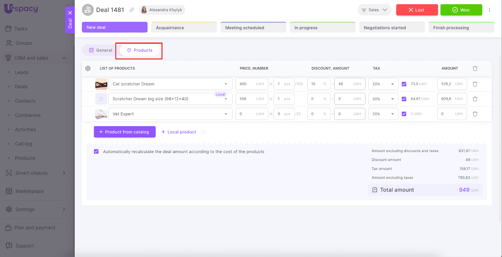Screen dimensions: 502x257
Task: Open the three-dot more options menu
Action: (489, 10)
